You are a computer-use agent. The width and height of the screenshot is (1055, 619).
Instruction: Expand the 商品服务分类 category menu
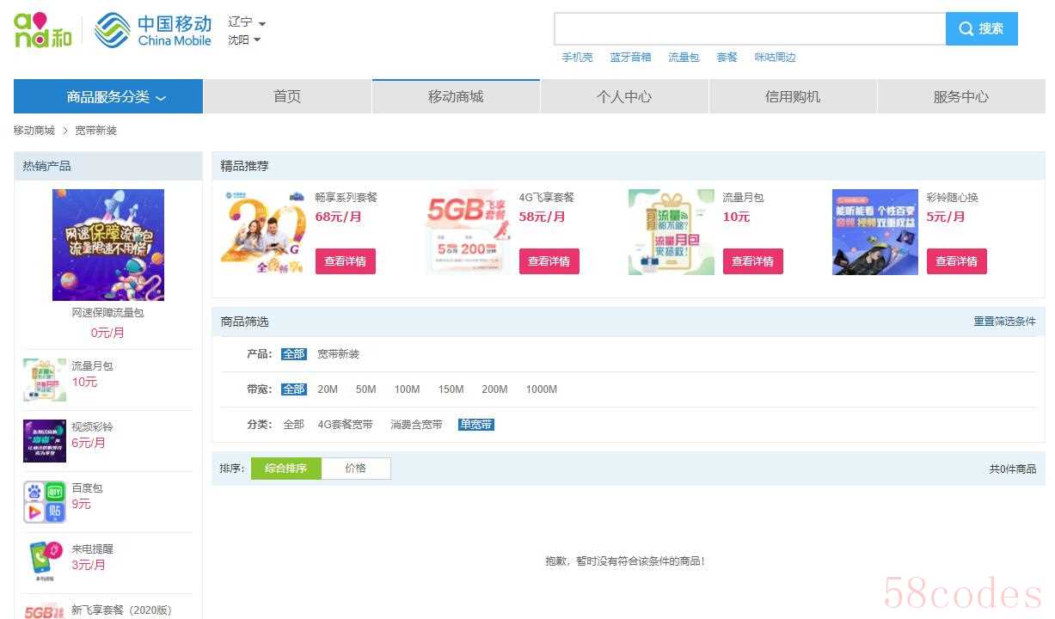108,96
